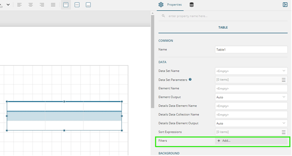Show help for Data Set Parameters
The width and height of the screenshot is (292, 156).
[x=190, y=79]
